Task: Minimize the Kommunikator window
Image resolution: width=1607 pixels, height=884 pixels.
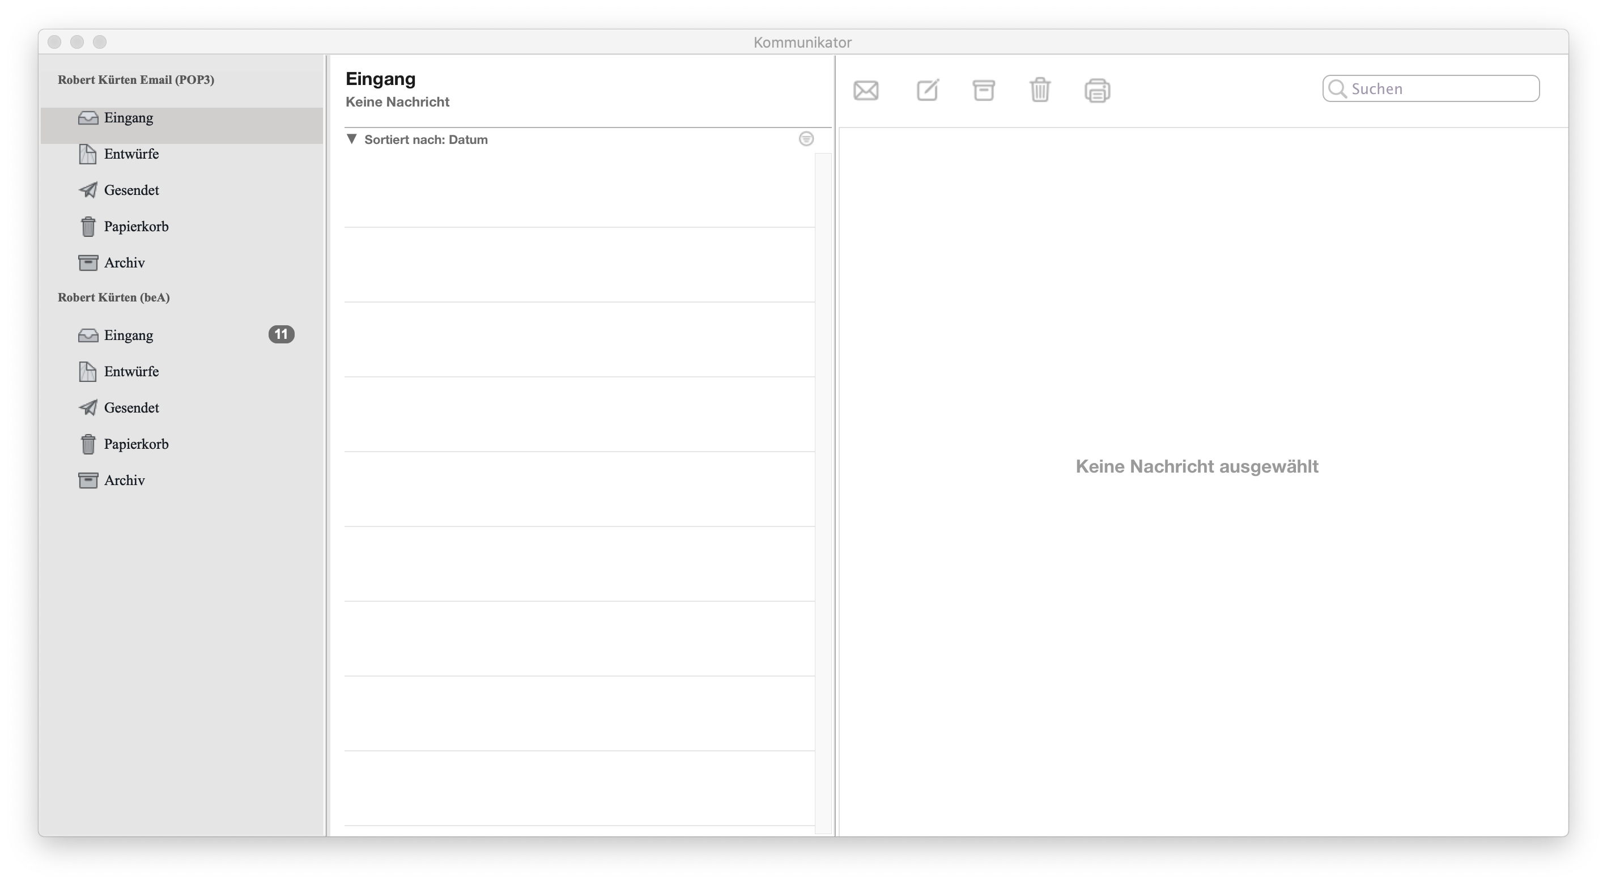Action: coord(76,42)
